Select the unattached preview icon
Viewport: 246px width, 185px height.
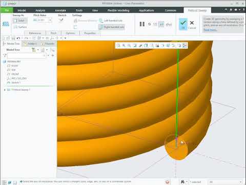pyautogui.click(x=155, y=24)
